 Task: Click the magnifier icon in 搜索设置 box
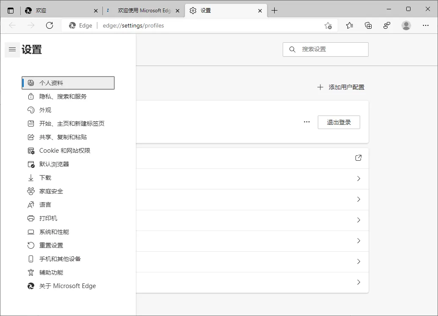coord(292,49)
